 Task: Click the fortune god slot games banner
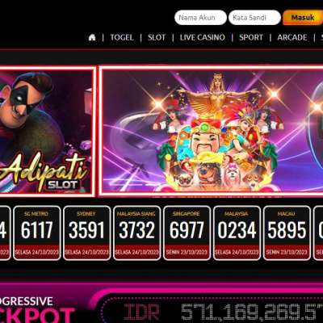click(x=212, y=131)
